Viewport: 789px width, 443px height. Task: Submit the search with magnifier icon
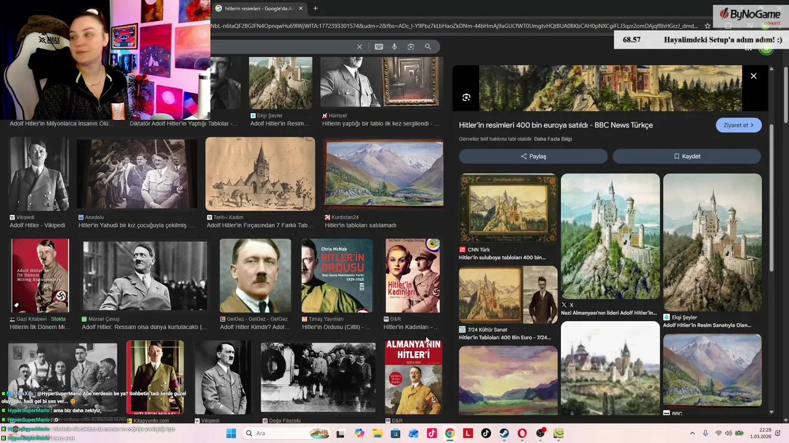pos(428,47)
